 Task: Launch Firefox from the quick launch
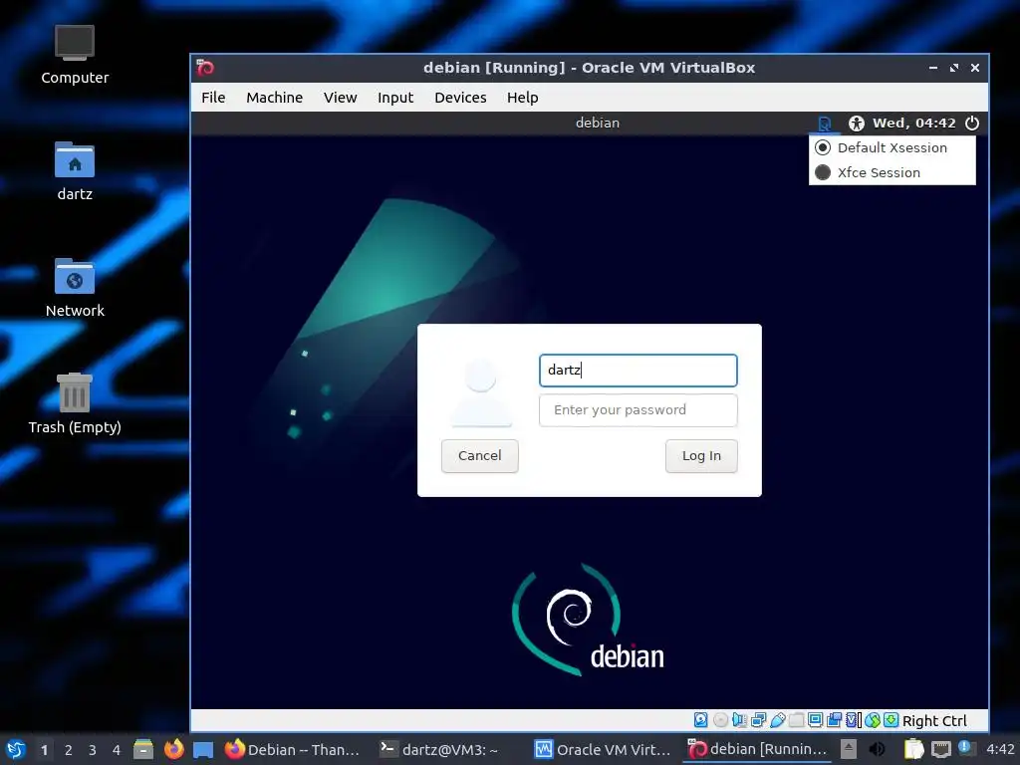tap(173, 749)
